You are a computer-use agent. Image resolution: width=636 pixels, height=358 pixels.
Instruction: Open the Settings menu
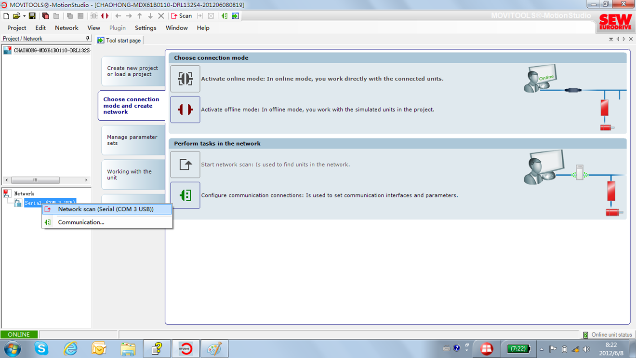[x=145, y=28]
